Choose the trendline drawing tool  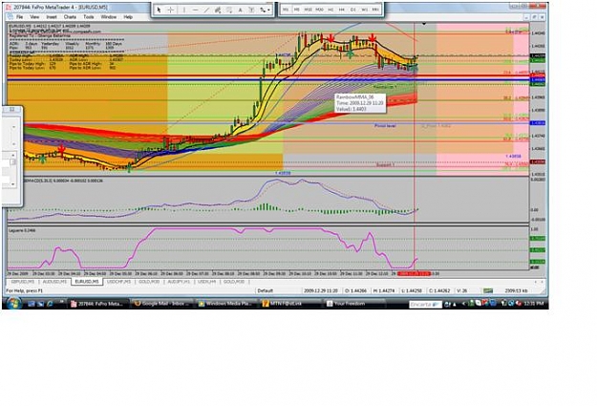pyautogui.click(x=206, y=10)
